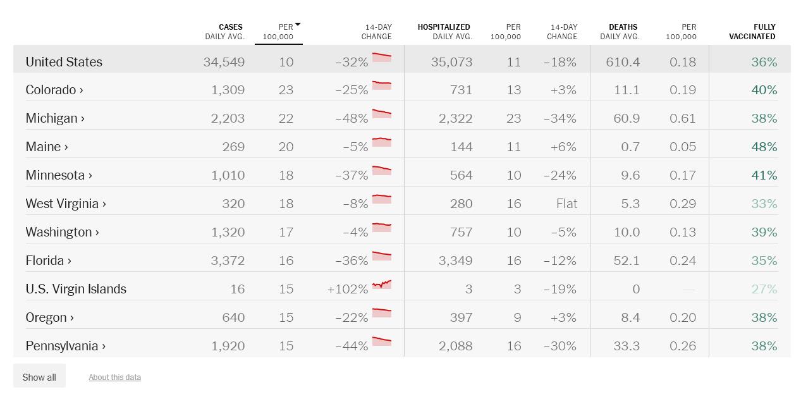Click the Washington cases trend sparkline

(x=382, y=228)
